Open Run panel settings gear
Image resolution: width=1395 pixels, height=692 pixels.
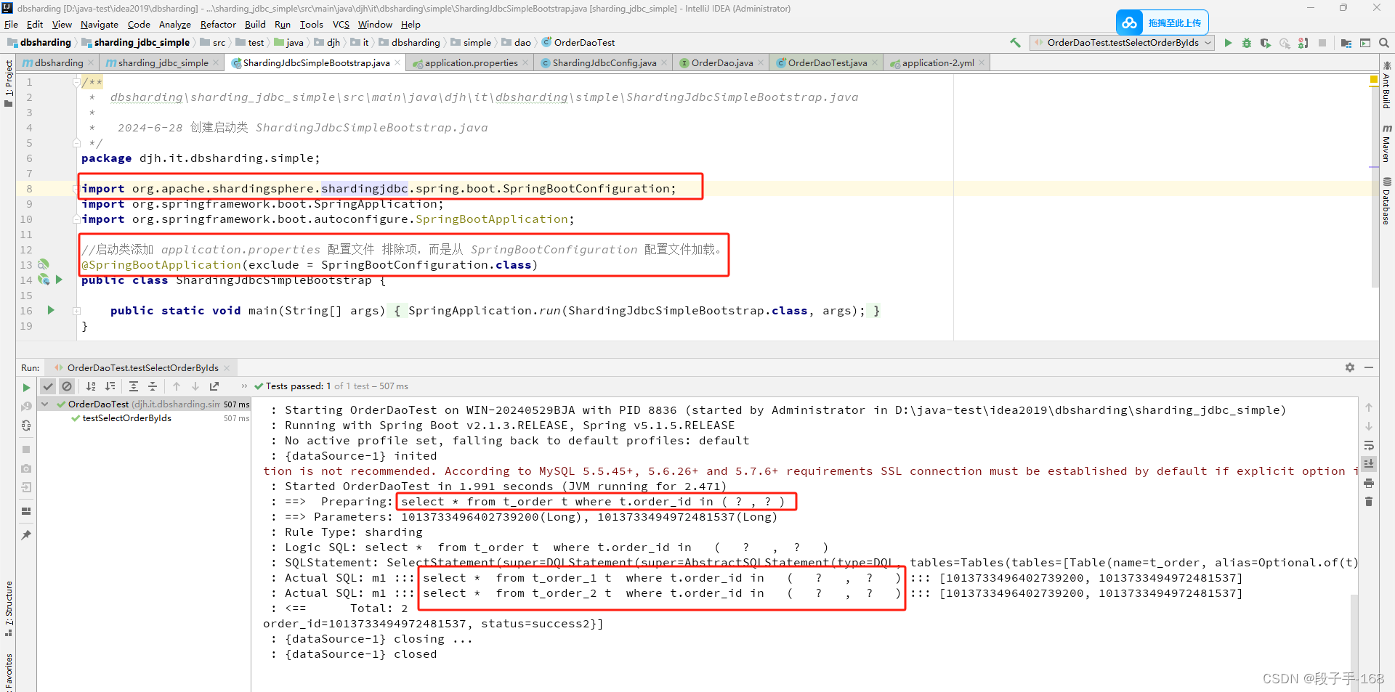coord(1350,368)
